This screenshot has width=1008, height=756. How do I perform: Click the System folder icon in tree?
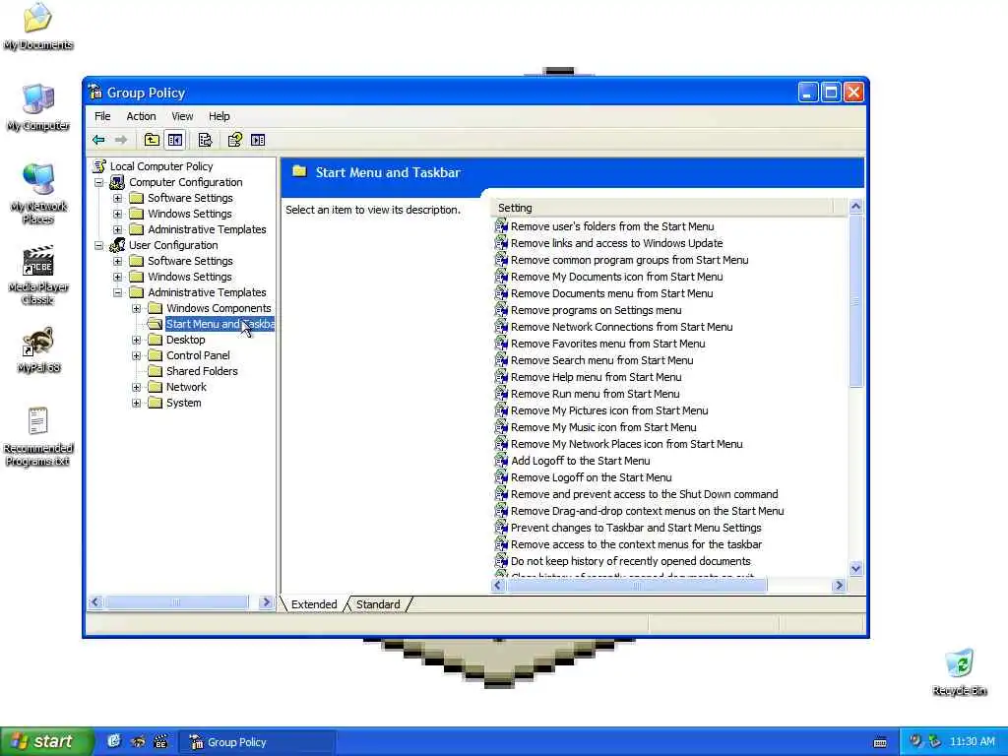pyautogui.click(x=155, y=403)
